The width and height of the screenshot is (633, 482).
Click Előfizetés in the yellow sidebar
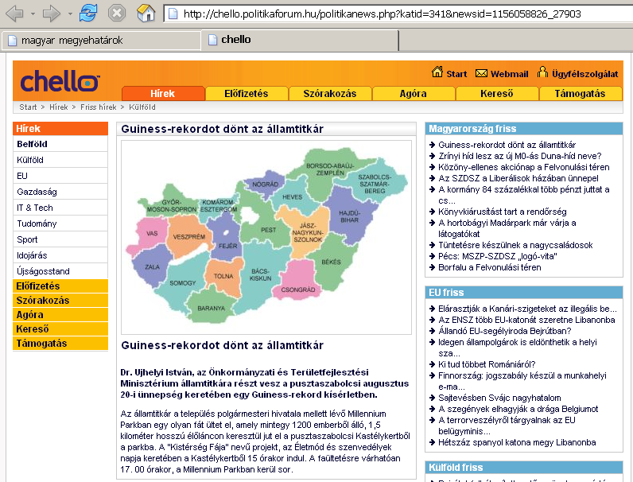coord(60,286)
